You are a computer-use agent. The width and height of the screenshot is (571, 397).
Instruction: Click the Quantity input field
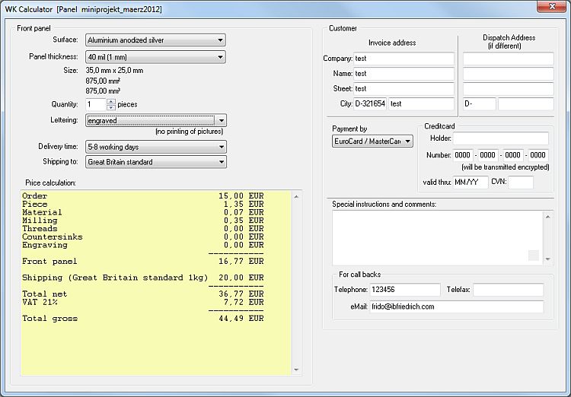[95, 104]
